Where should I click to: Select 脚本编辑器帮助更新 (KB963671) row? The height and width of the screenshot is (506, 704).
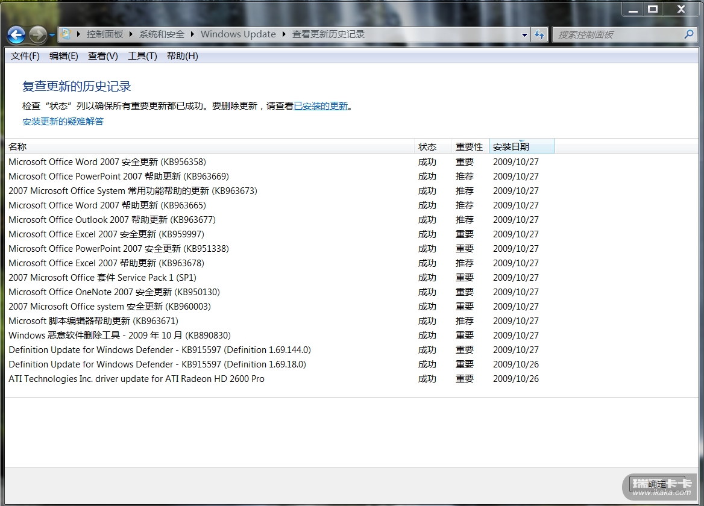point(280,320)
